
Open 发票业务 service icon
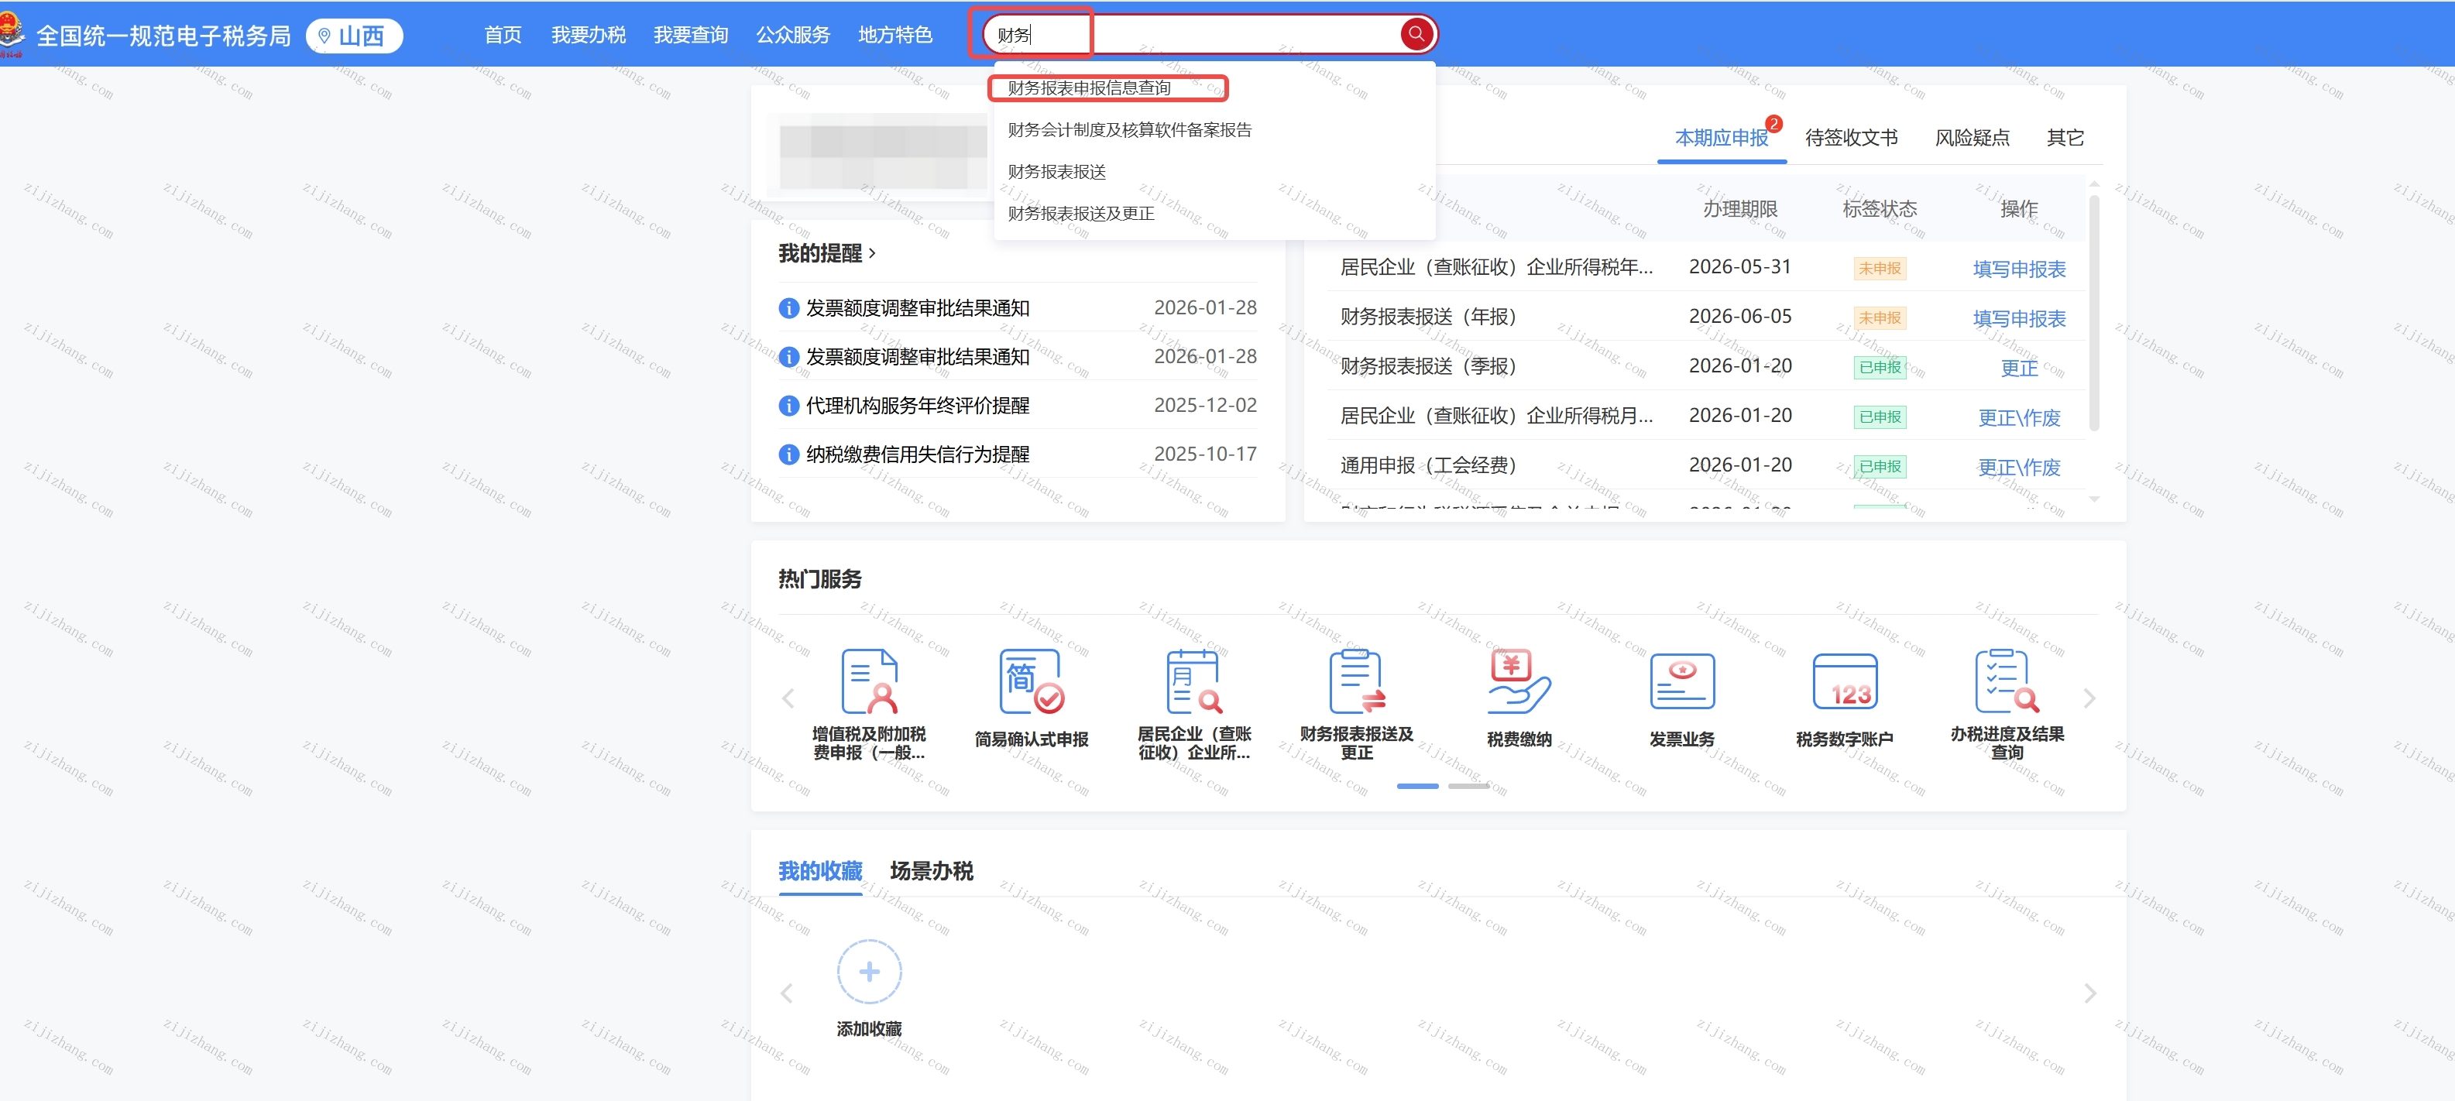click(1681, 682)
